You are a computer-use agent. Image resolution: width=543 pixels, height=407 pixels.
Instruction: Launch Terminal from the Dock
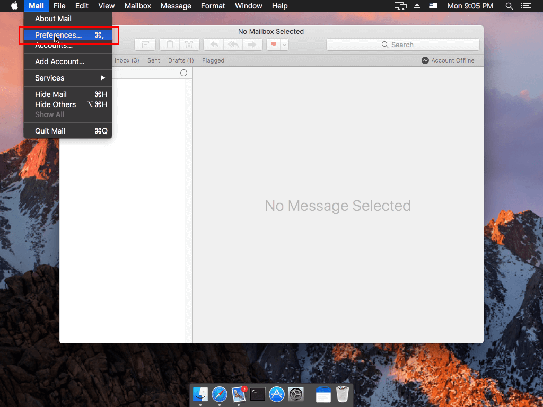click(257, 394)
